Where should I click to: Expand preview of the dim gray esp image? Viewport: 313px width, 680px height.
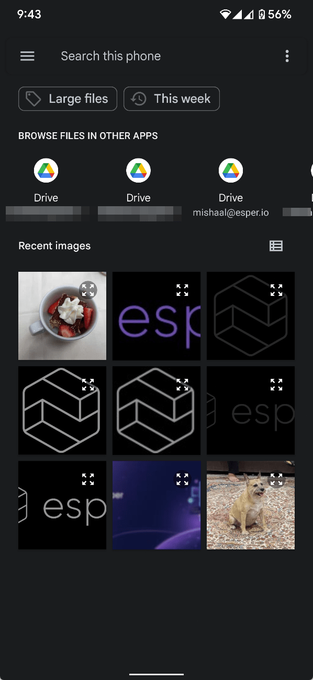point(276,385)
